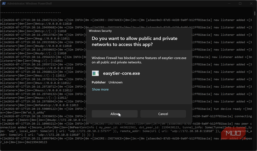Minimize the PowerShell window
The width and height of the screenshot is (257, 151).
point(229,4)
